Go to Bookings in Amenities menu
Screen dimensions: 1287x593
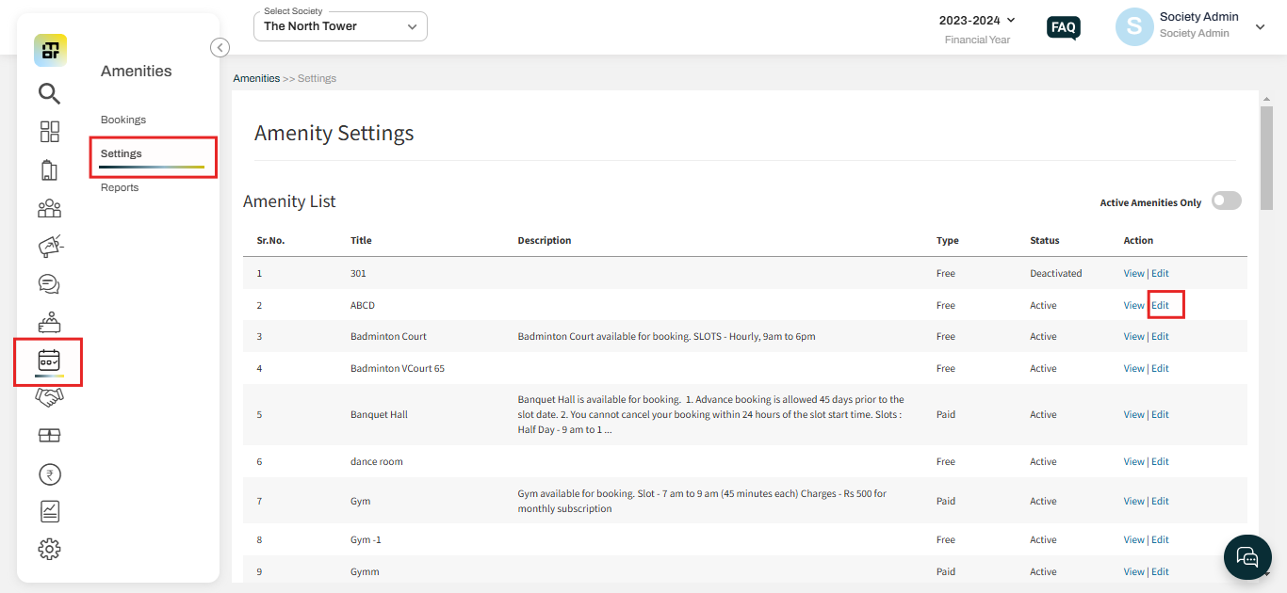click(x=123, y=120)
